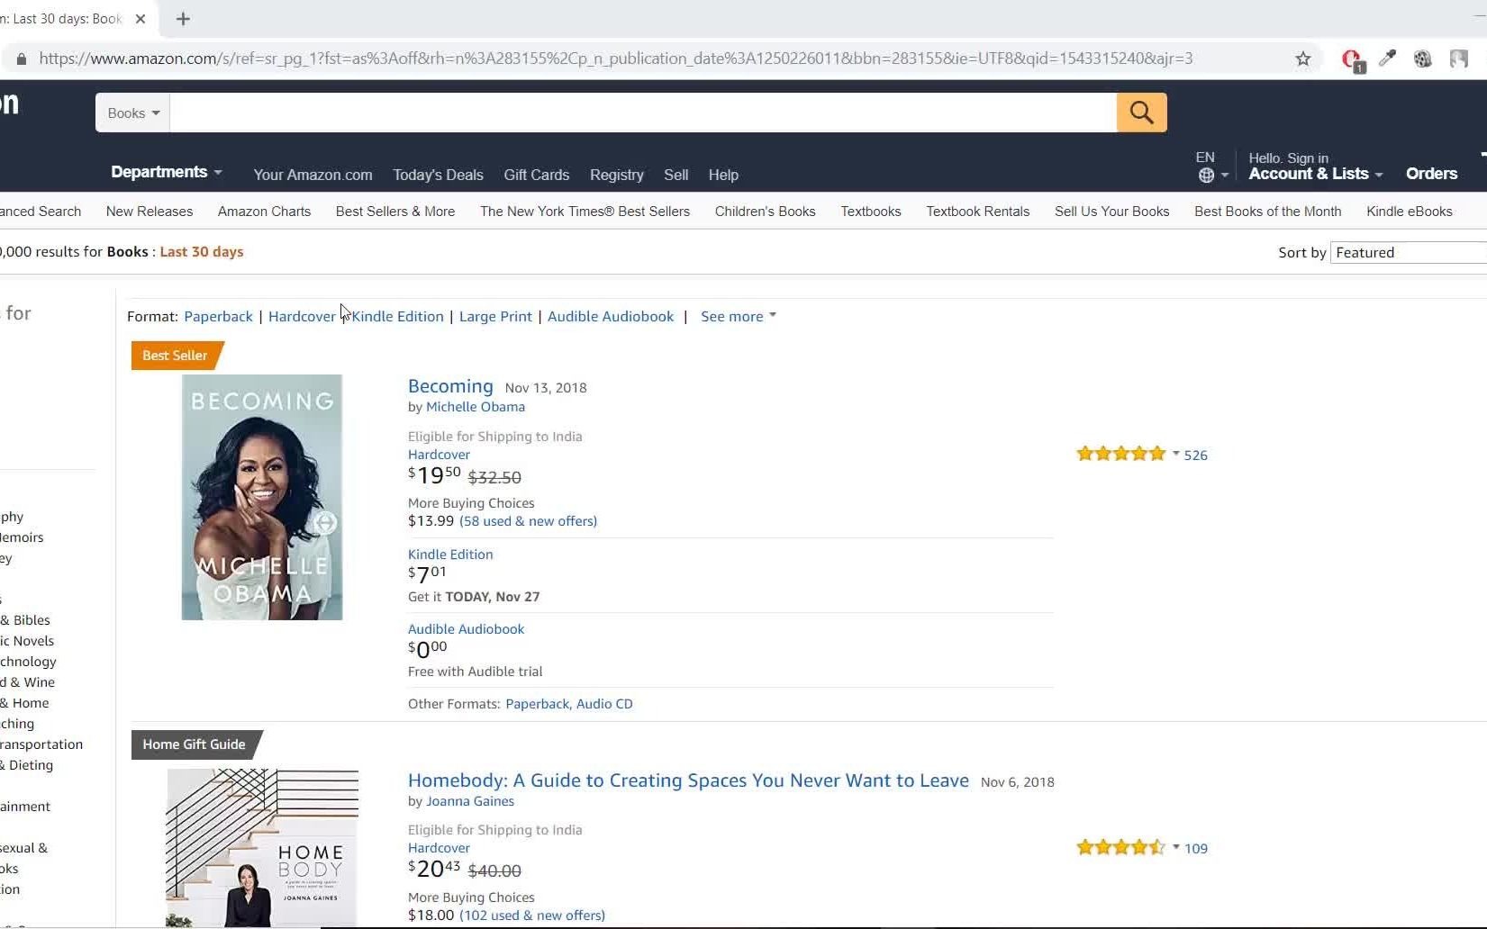Click into the Amazon search field

pos(643,113)
